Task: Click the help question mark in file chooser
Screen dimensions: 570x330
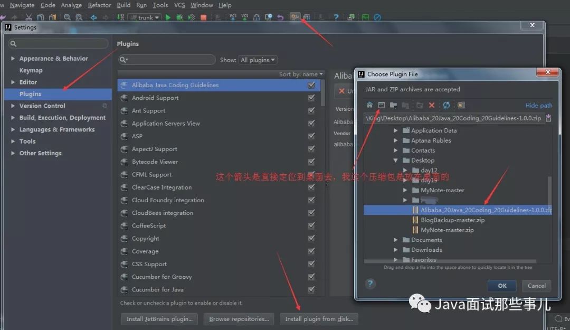Action: tap(370, 284)
